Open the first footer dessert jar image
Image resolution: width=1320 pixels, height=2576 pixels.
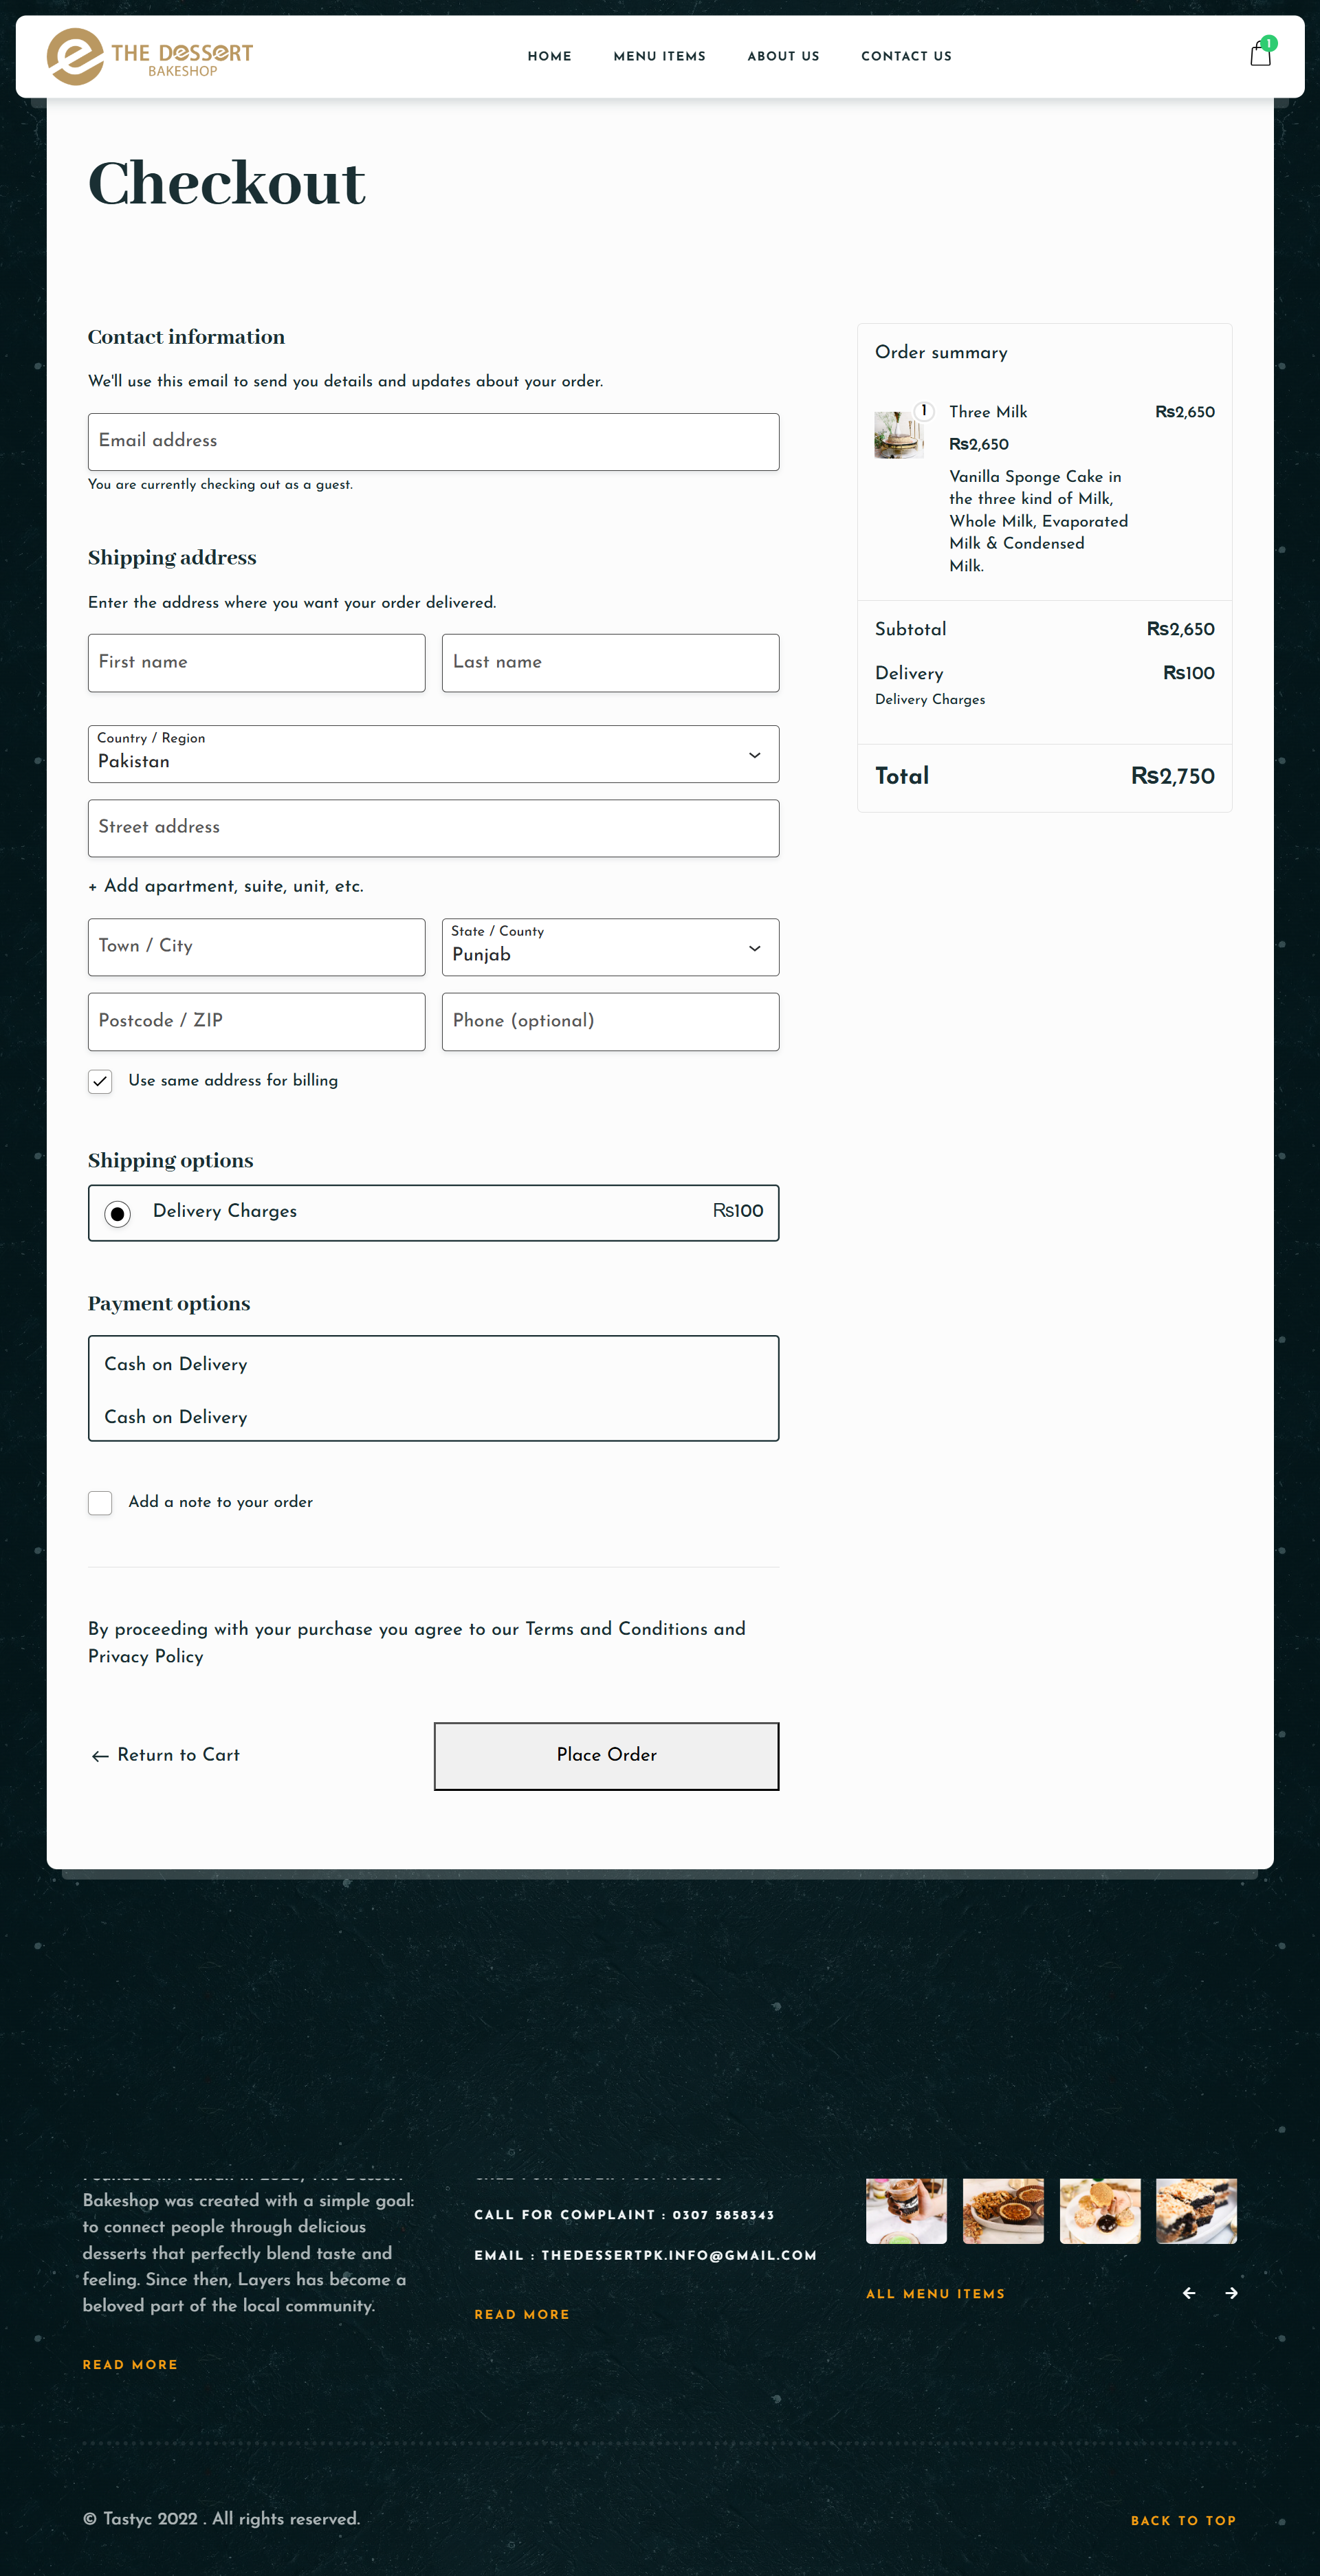tap(906, 2211)
